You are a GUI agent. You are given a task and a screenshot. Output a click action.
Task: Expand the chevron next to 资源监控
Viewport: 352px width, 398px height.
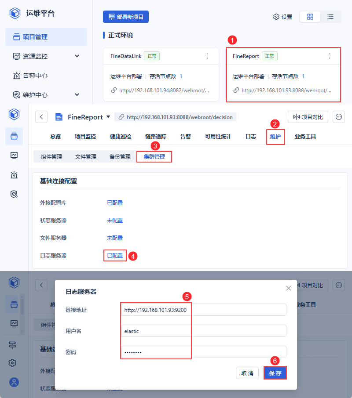pos(77,56)
